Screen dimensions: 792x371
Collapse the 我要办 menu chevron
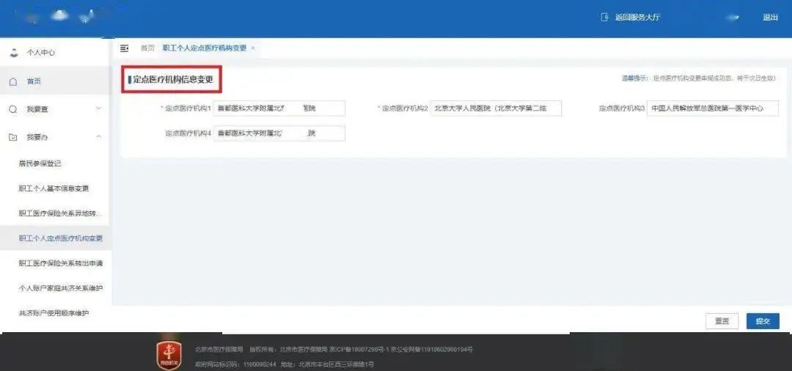pos(99,137)
